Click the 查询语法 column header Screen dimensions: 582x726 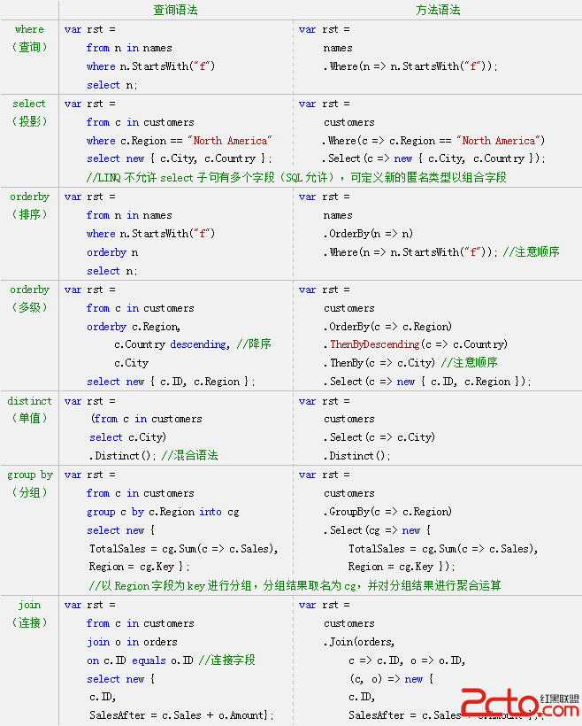[175, 10]
